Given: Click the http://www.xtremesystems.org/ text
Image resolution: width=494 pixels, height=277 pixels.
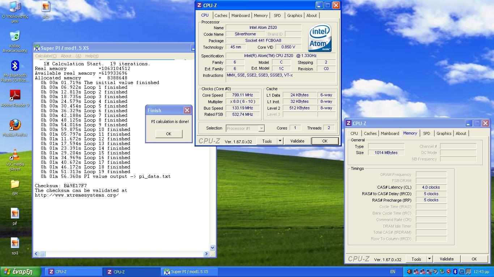Looking at the screenshot, I should (77, 195).
